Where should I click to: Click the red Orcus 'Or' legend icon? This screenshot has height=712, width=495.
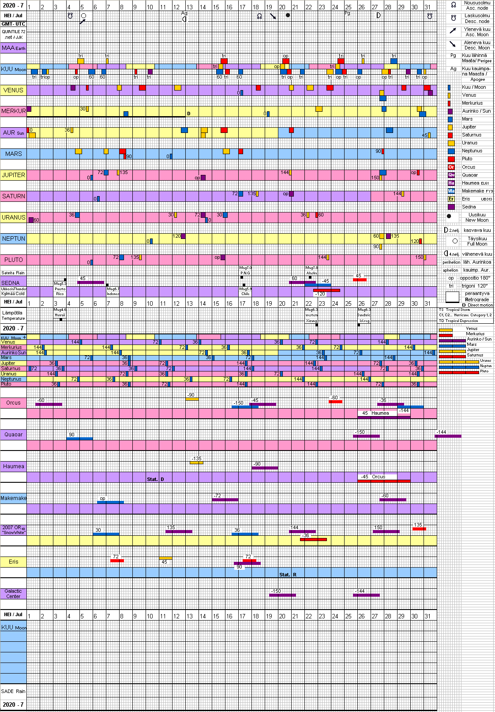[451, 167]
